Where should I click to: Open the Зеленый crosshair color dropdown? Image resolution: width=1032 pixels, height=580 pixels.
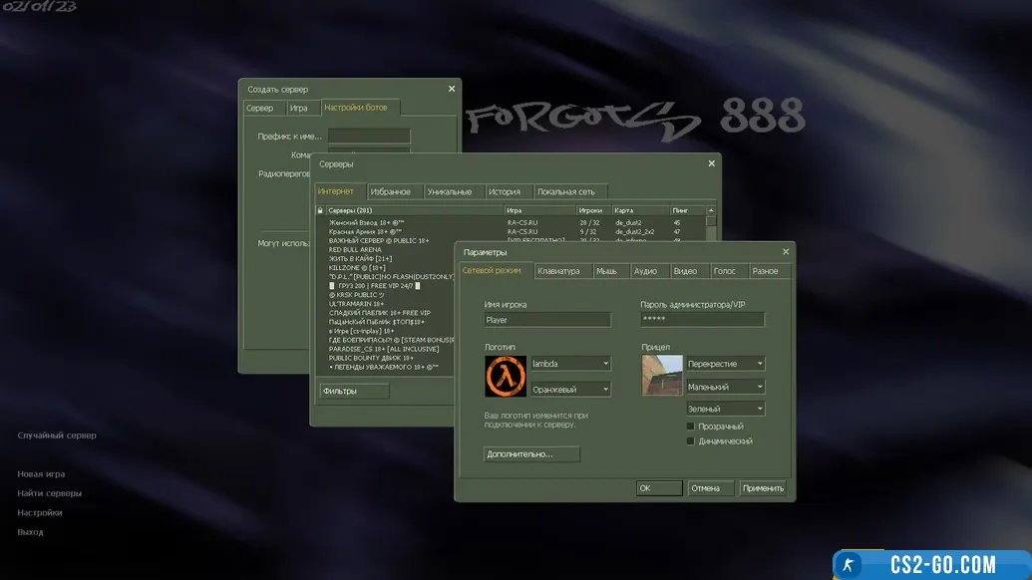pyautogui.click(x=725, y=409)
